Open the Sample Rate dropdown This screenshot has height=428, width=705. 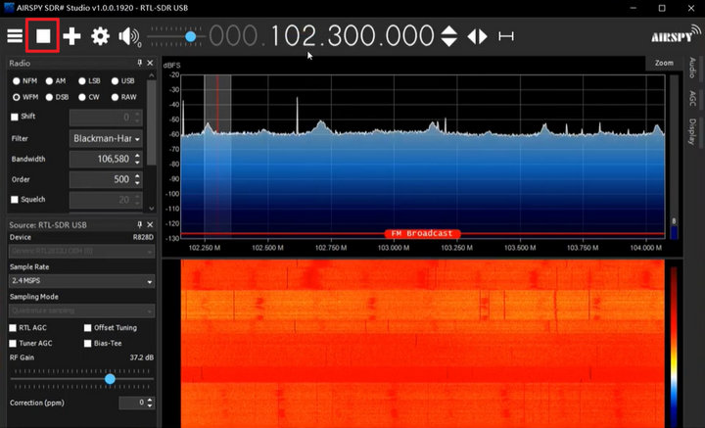(80, 281)
